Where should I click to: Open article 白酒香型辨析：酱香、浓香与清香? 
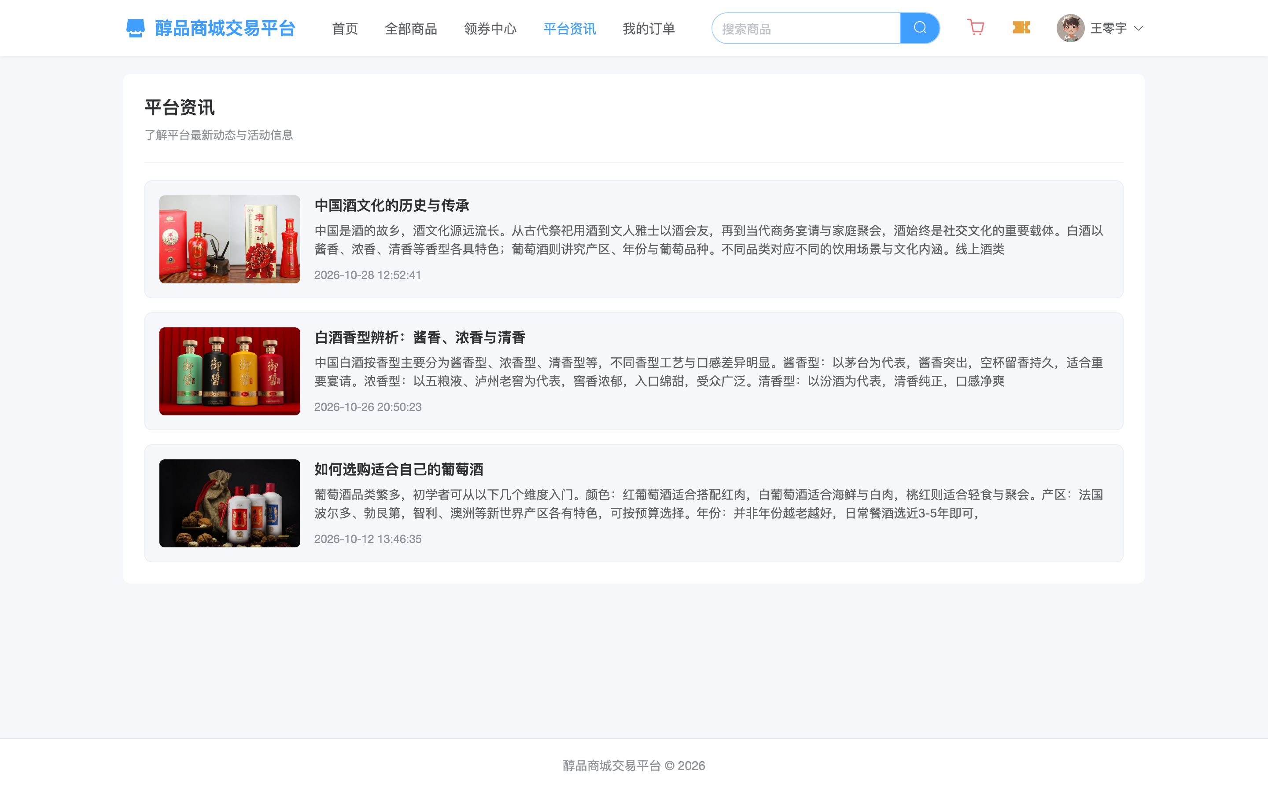[x=420, y=337]
